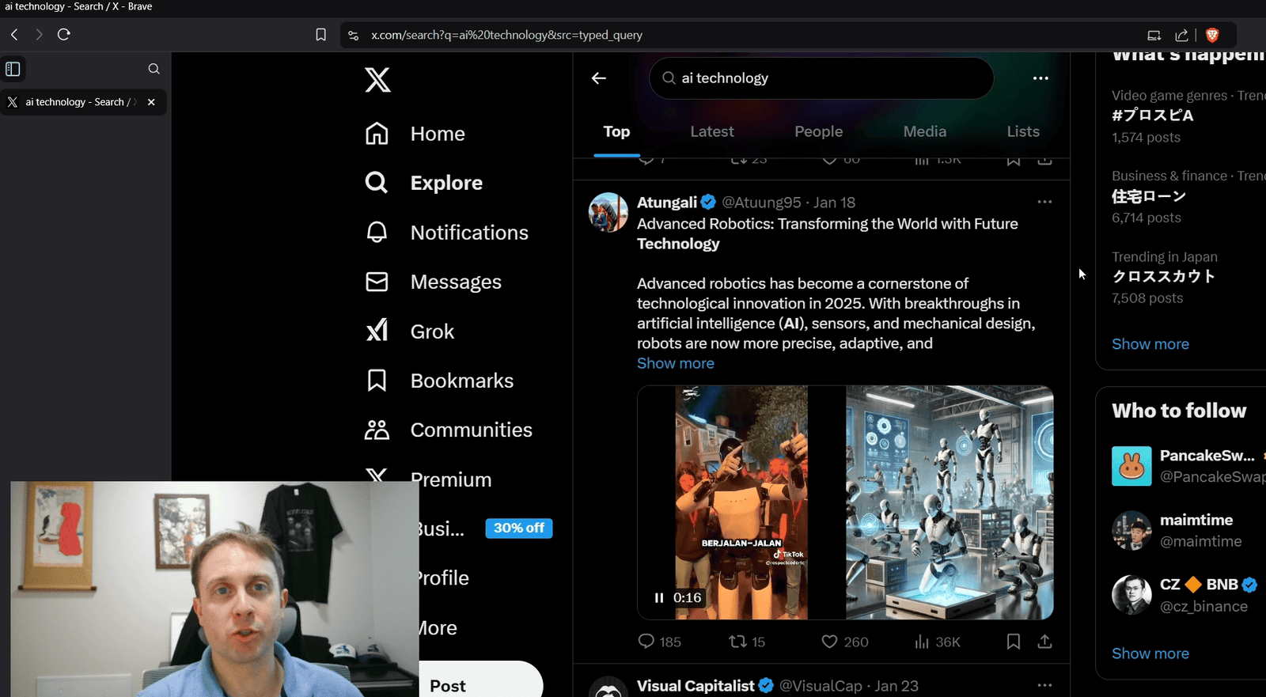Image resolution: width=1266 pixels, height=697 pixels.
Task: Open Atungali's profile picture
Action: (608, 212)
